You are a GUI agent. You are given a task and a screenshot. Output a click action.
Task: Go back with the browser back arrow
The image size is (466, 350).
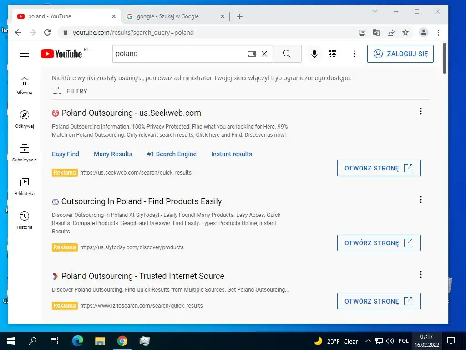pos(18,32)
